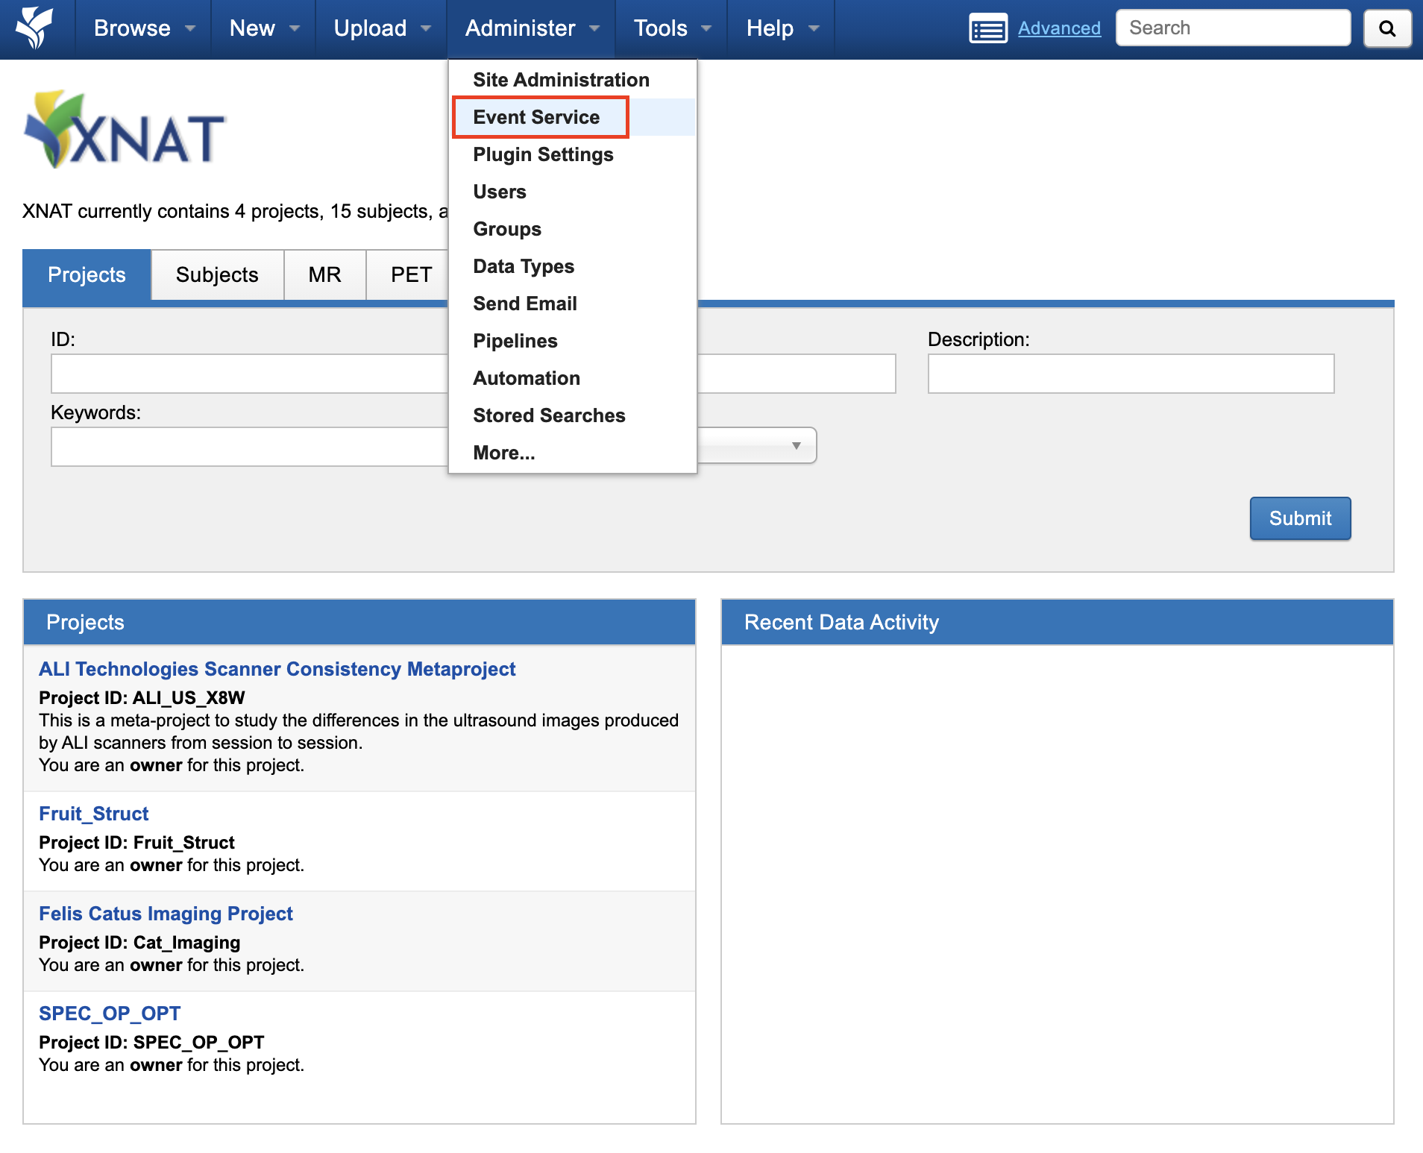1423x1153 pixels.
Task: Open the Help menu
Action: coord(782,28)
